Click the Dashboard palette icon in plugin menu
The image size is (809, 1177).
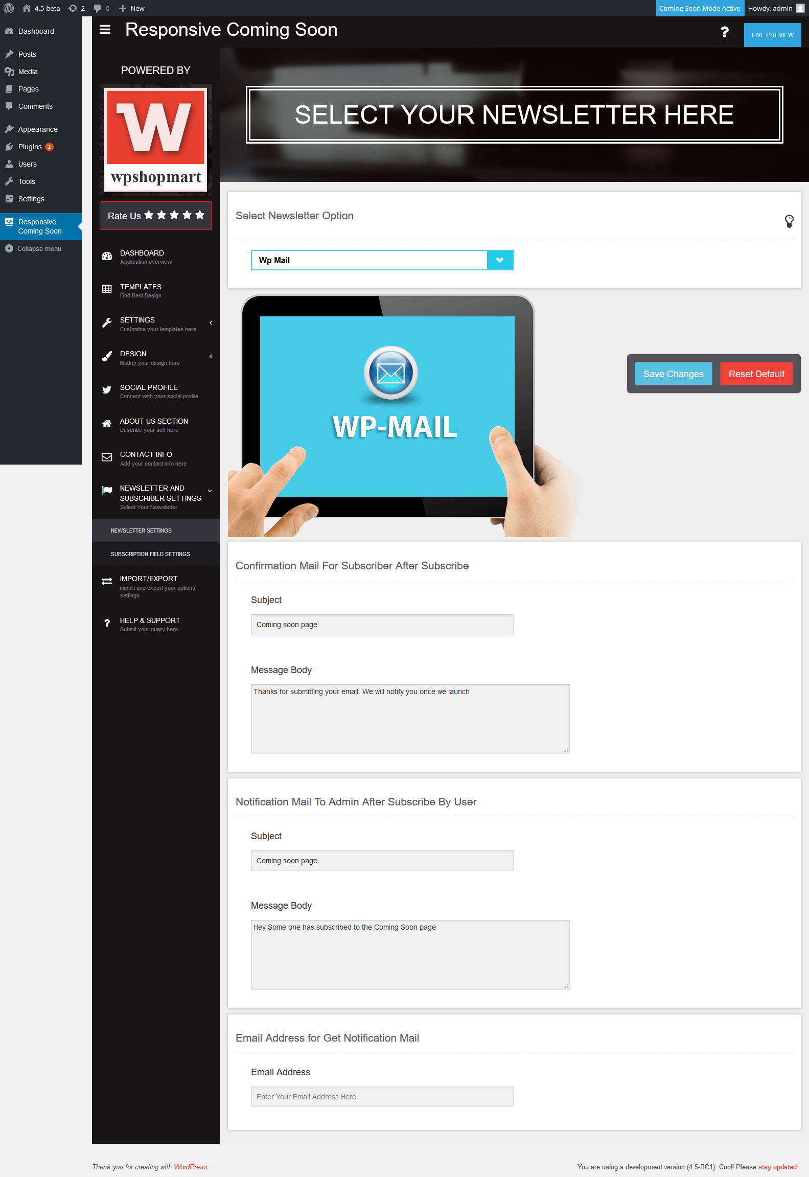107,257
